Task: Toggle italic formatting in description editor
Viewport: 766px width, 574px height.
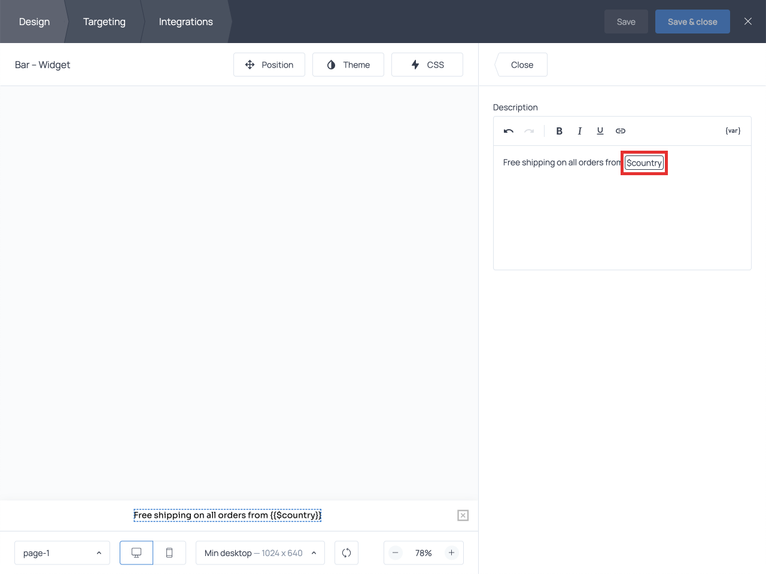Action: tap(579, 131)
